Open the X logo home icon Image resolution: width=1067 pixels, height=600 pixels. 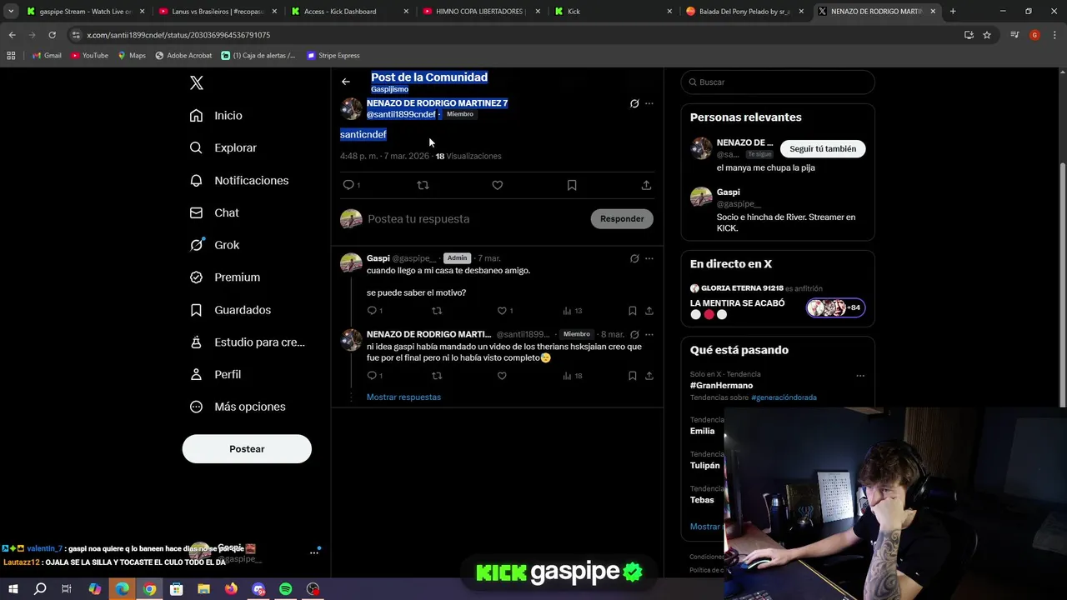coord(197,82)
